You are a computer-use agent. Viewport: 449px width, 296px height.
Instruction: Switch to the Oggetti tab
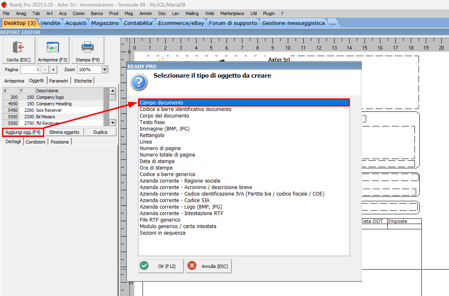pyautogui.click(x=37, y=81)
